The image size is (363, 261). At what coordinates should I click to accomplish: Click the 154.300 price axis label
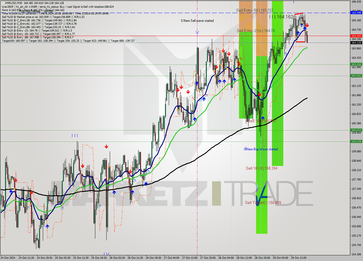click(356, 254)
